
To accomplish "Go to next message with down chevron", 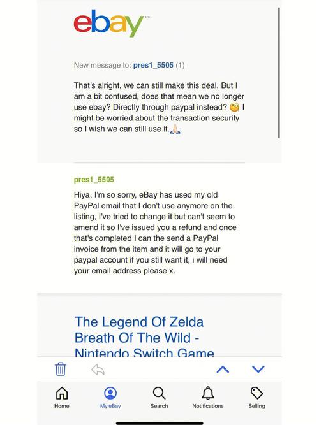I will [258, 369].
